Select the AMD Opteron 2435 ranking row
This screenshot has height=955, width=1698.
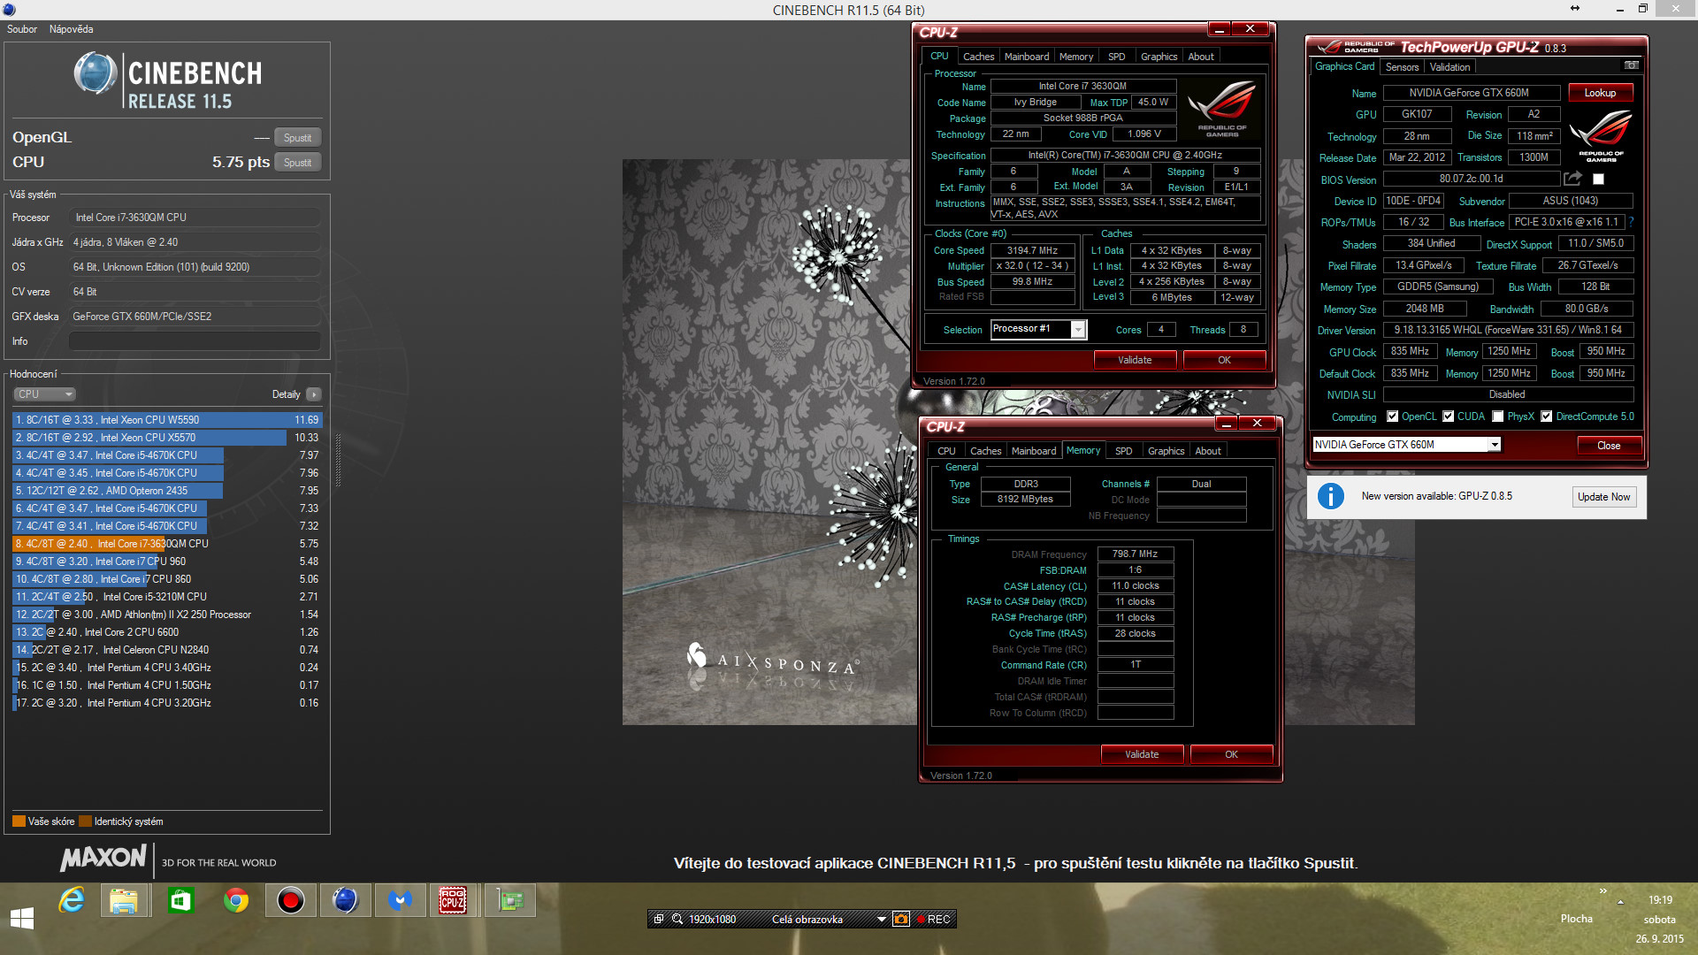tap(167, 491)
